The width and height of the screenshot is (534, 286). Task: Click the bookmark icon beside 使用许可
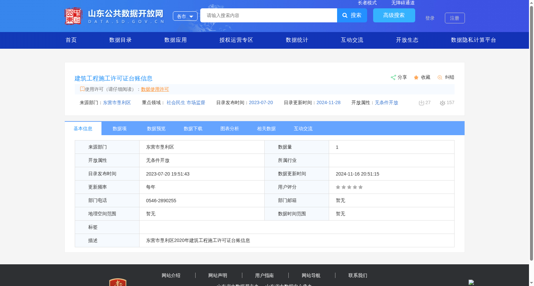pyautogui.click(x=82, y=89)
